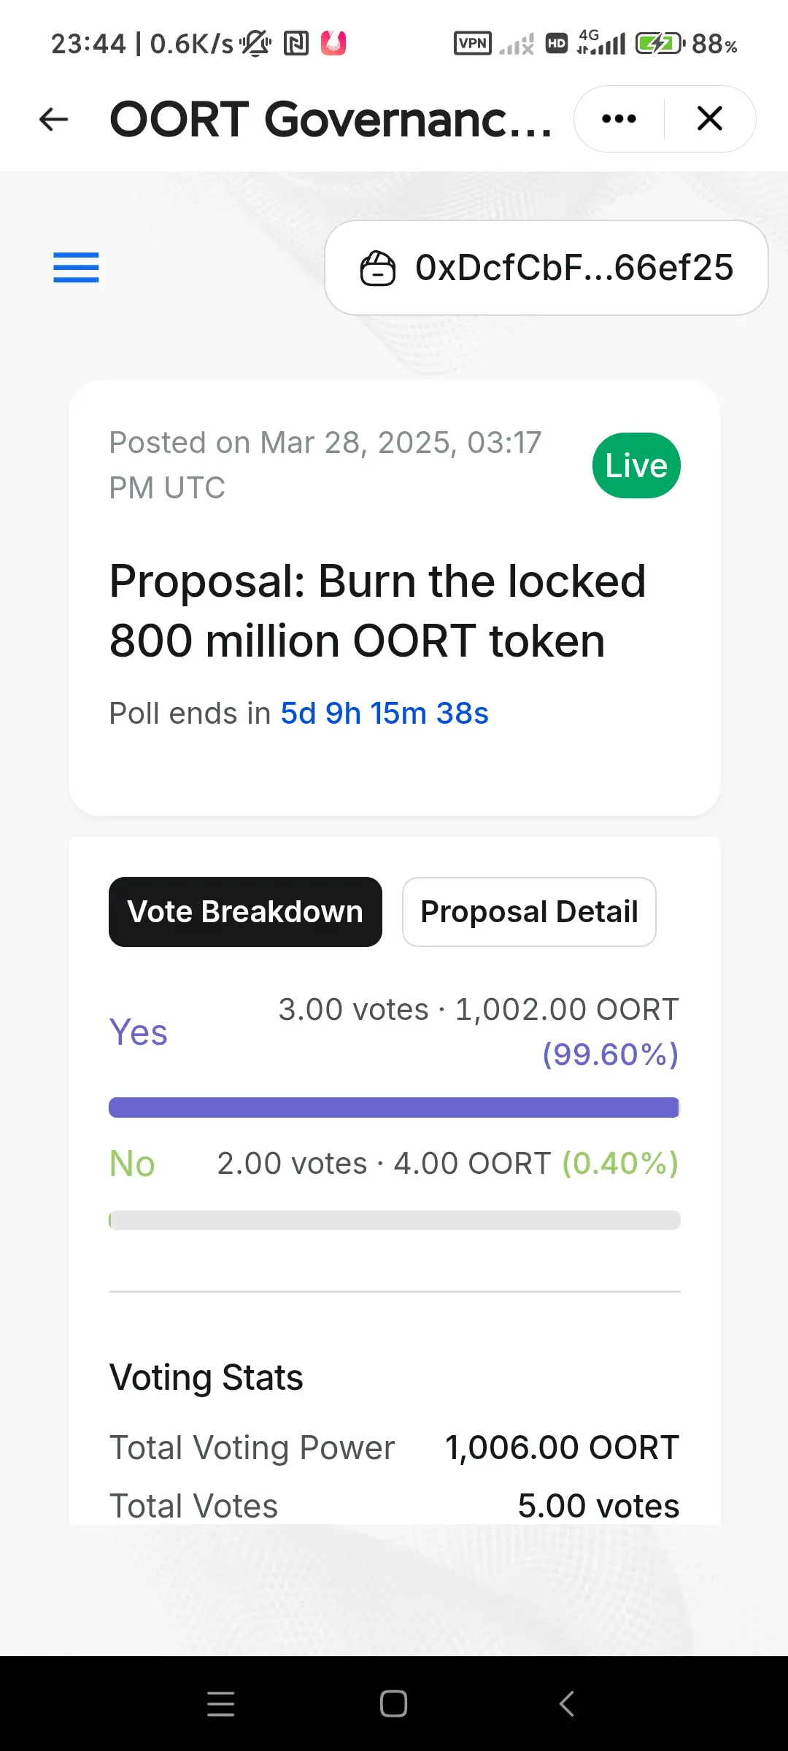Screen dimensions: 788x1751
Task: Tap the proposal title about burning tokens
Action: point(378,611)
